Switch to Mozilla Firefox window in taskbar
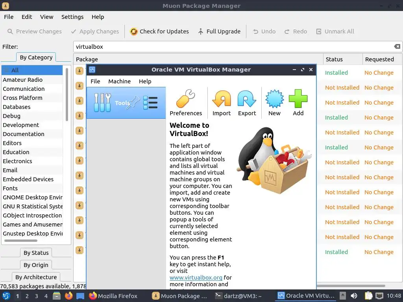403x302 pixels. coord(113,296)
